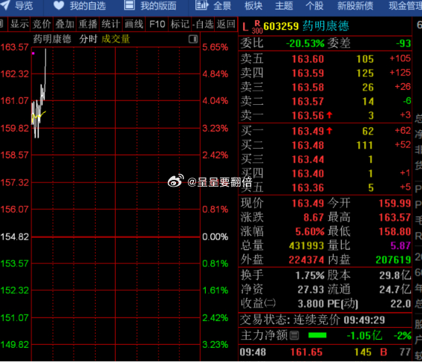Image resolution: width=422 pixels, height=362 pixels.
Task: Click the L marker before stock code
Action: click(245, 27)
